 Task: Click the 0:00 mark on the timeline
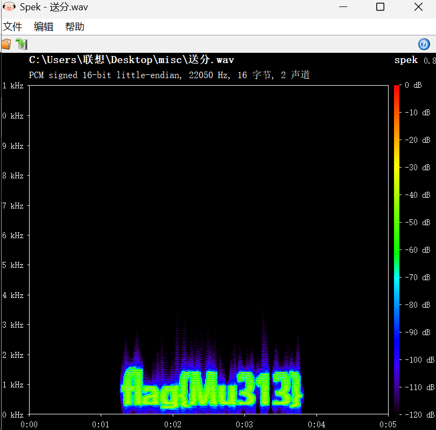pos(29,424)
